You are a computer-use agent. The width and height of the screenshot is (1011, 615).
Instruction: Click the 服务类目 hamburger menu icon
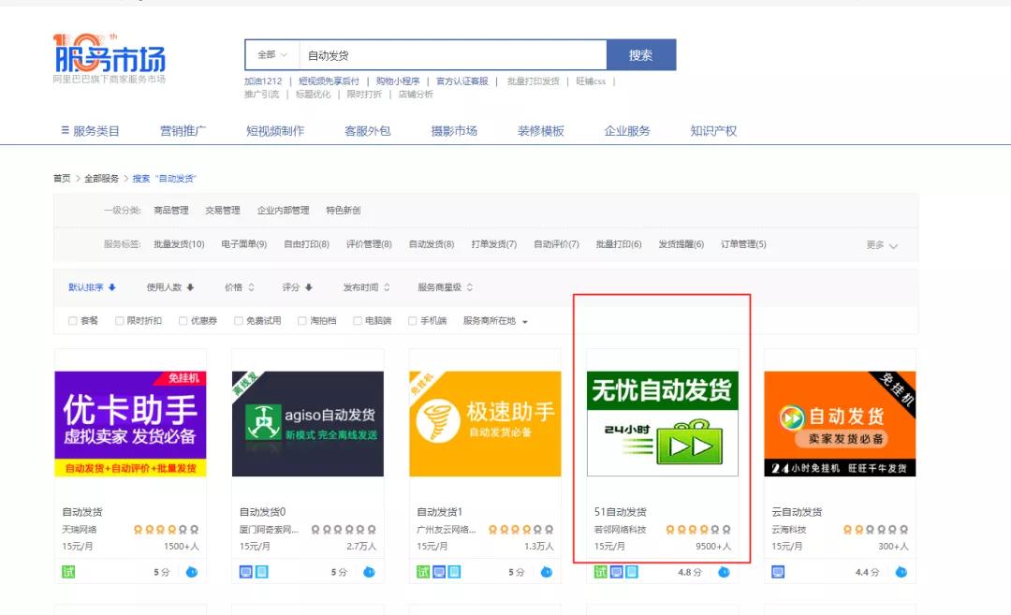pyautogui.click(x=66, y=130)
